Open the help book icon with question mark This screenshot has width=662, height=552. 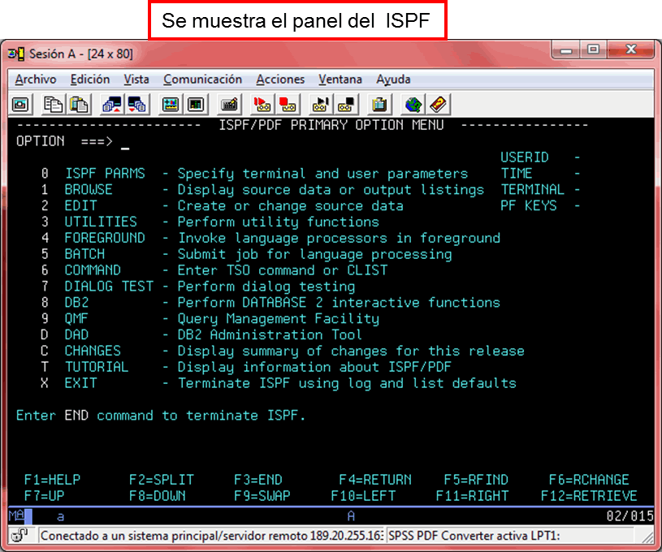click(439, 104)
